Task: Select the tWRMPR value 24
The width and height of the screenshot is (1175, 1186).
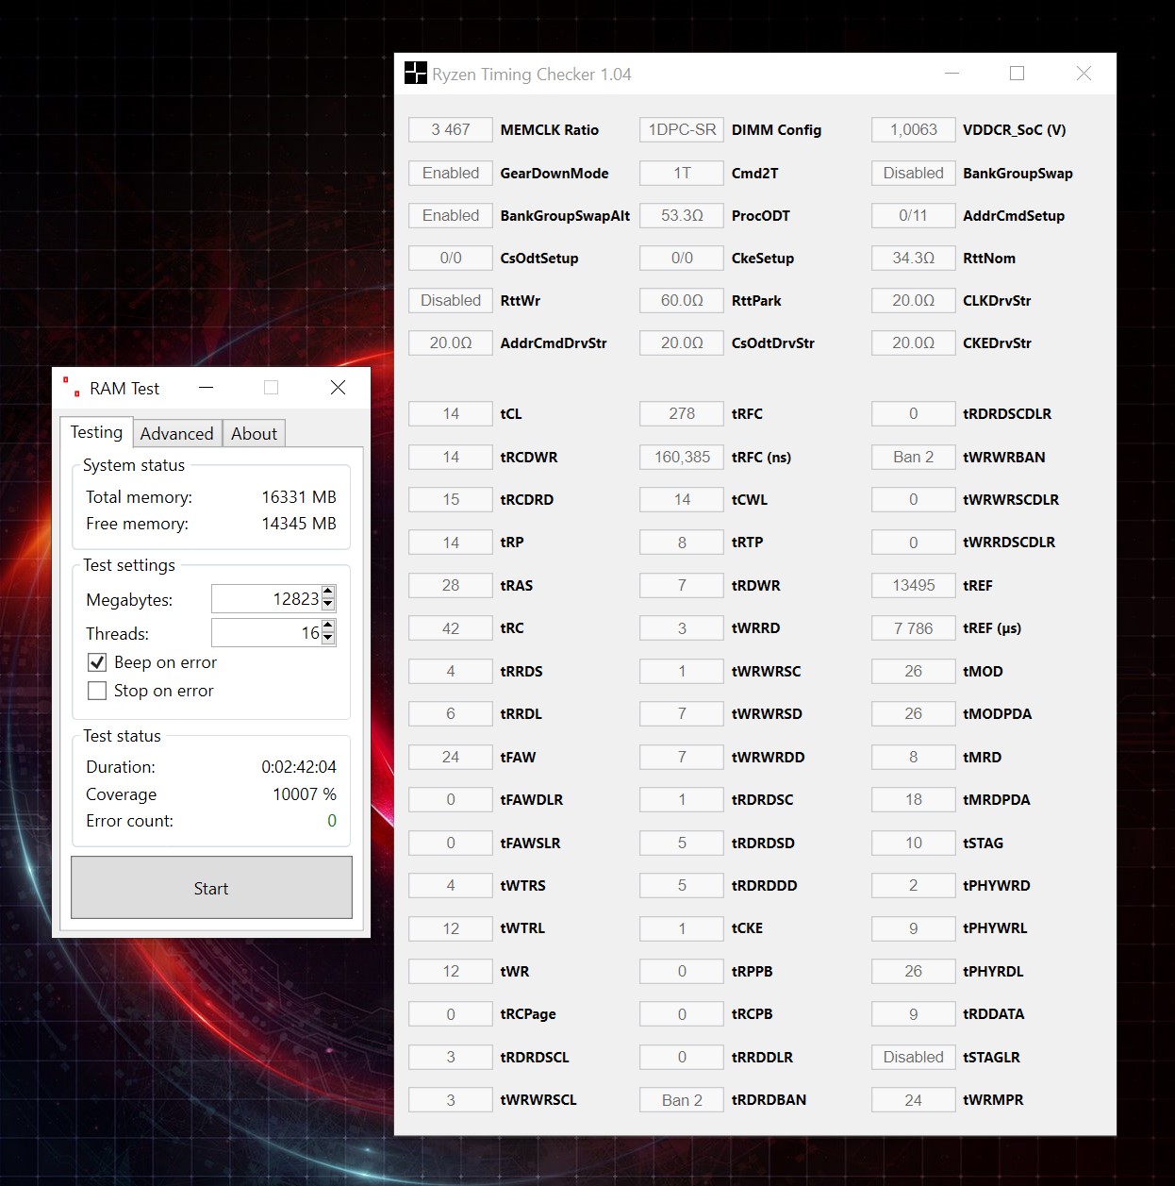Action: click(914, 1100)
